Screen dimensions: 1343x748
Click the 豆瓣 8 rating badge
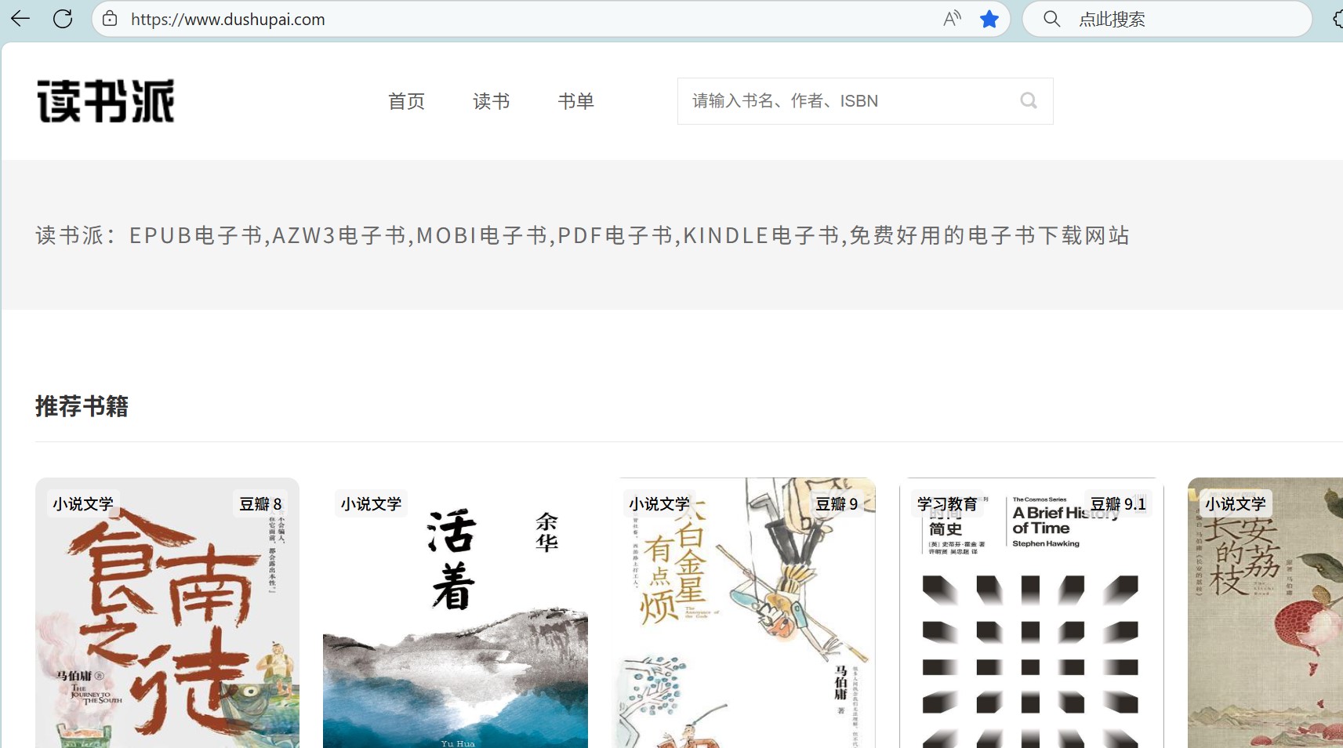point(260,503)
